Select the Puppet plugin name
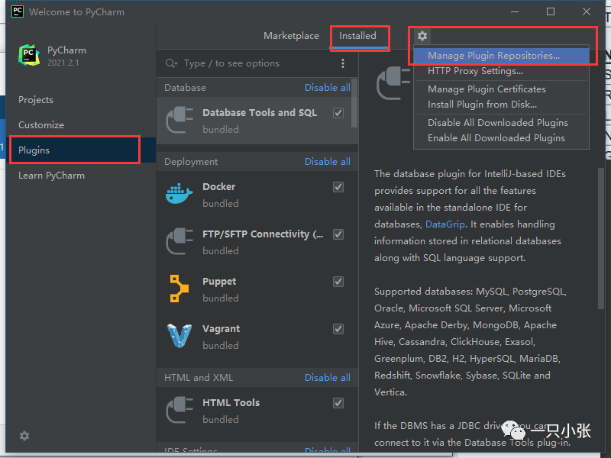 (x=219, y=282)
